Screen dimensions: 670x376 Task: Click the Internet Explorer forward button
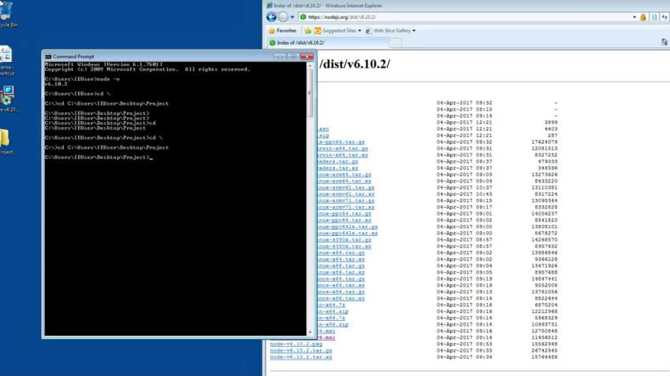point(283,17)
